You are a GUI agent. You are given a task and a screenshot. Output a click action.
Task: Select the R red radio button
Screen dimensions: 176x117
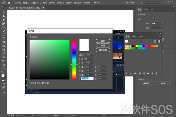point(80,67)
